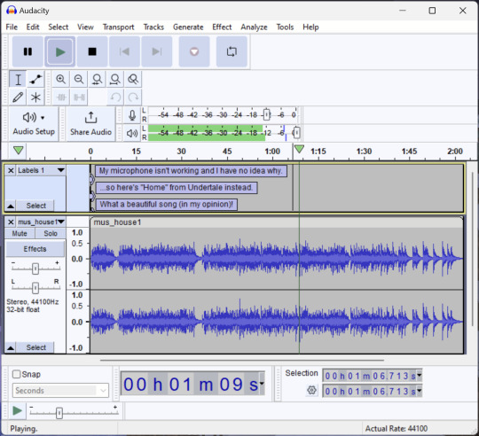Click Trim audio outside selection icon
This screenshot has width=479, height=436.
[61, 97]
